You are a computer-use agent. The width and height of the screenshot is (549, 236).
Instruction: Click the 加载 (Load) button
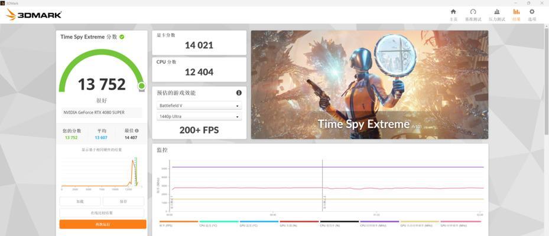pyautogui.click(x=80, y=201)
